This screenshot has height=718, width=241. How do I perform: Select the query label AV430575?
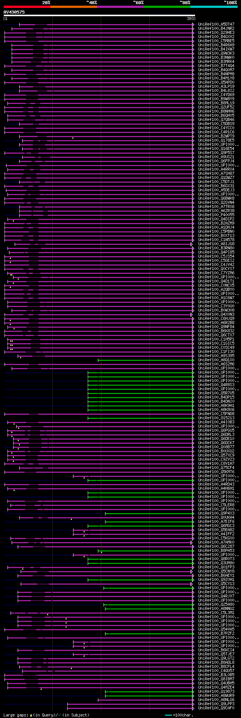[x=14, y=12]
